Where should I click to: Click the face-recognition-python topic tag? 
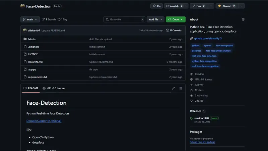pos(218,51)
